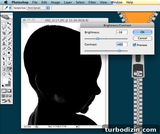The width and height of the screenshot is (160, 134).
Task: Choose the Clone Stamp tool
Action: point(4,44)
